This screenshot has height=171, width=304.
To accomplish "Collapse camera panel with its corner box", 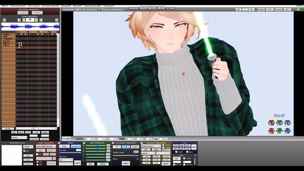I will (x=59, y=143).
